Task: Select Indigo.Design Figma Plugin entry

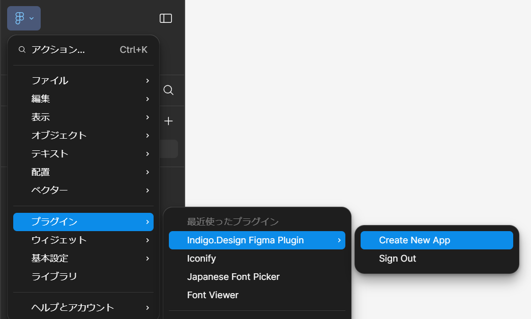Action: point(257,240)
